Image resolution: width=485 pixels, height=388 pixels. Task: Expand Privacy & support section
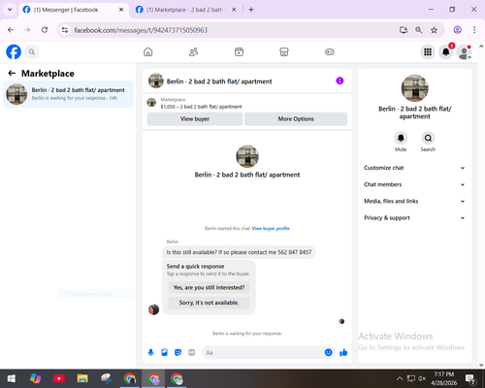pyautogui.click(x=414, y=218)
